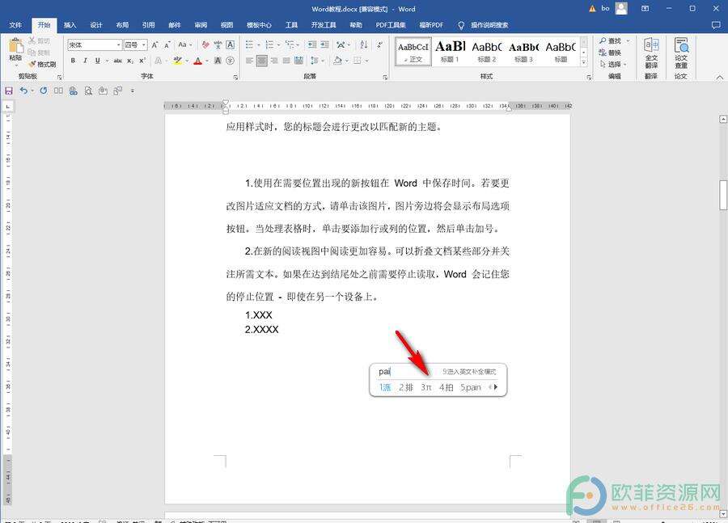This screenshot has height=523, width=728.
Task: Switch to the Layout (布局) tab
Action: click(x=122, y=25)
